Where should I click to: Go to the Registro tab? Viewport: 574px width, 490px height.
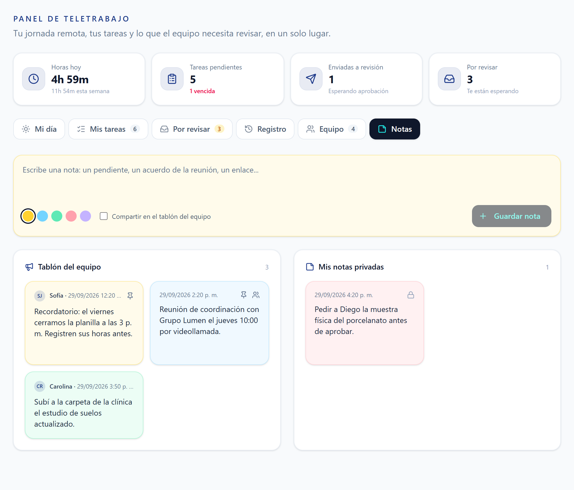pos(265,129)
